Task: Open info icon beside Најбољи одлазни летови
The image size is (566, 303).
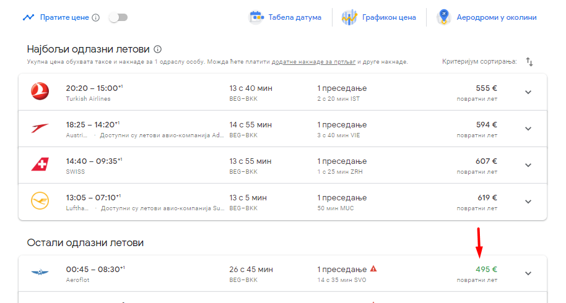Action: 158,49
